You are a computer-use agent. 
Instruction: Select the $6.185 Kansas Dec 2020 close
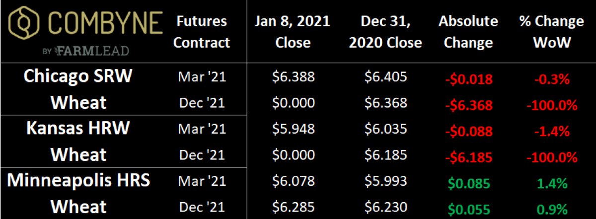(385, 154)
